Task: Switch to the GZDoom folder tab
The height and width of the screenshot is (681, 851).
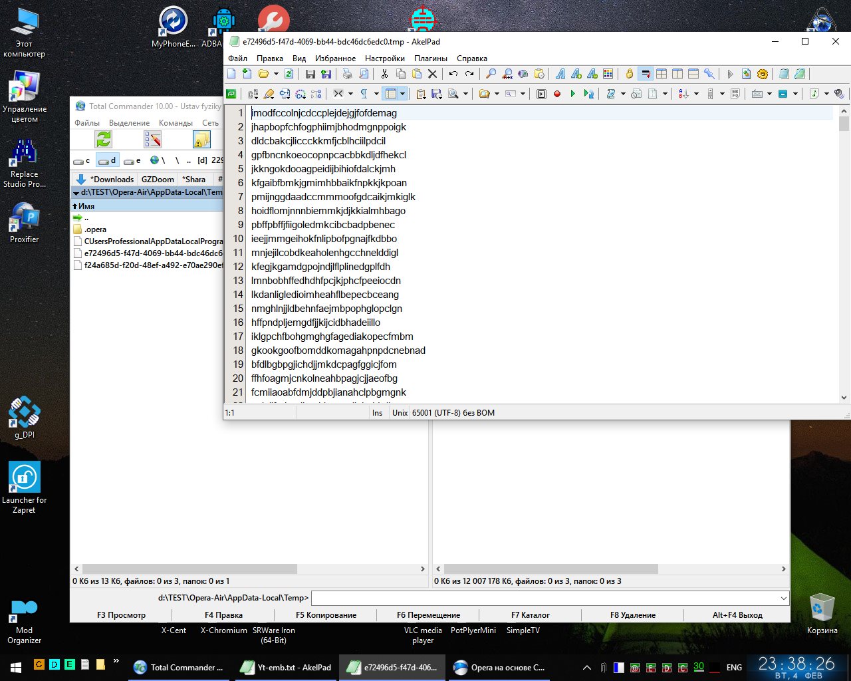Action: [x=158, y=179]
